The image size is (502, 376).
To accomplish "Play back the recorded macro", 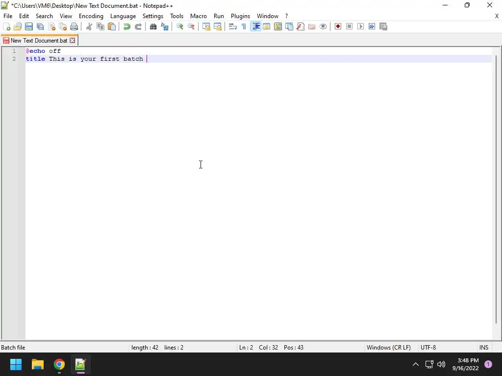I will click(x=360, y=26).
